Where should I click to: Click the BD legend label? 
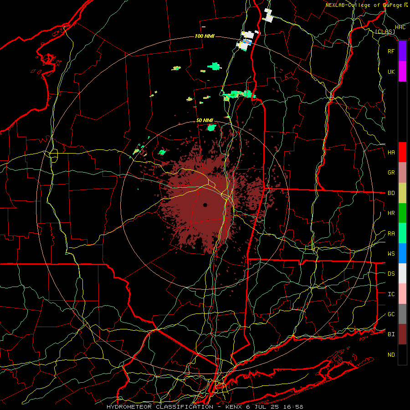click(391, 193)
